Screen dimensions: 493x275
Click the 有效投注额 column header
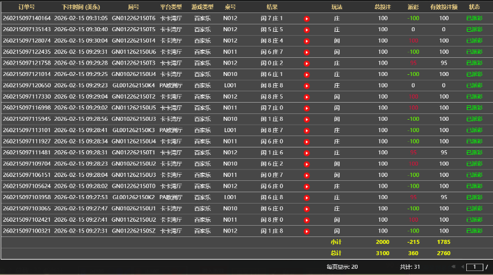444,7
